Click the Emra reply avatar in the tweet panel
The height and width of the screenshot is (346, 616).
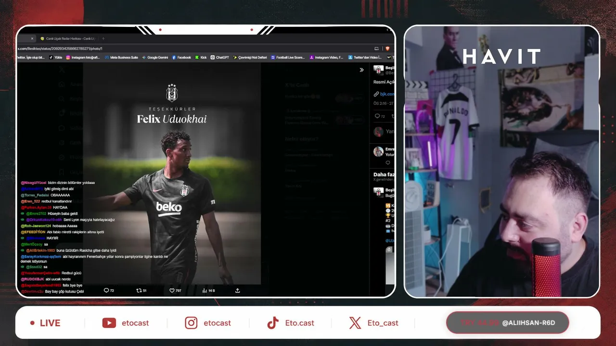coord(379,151)
